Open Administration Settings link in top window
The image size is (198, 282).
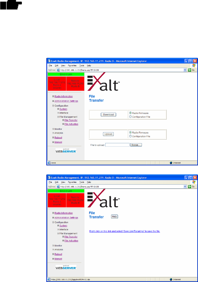click(x=66, y=101)
